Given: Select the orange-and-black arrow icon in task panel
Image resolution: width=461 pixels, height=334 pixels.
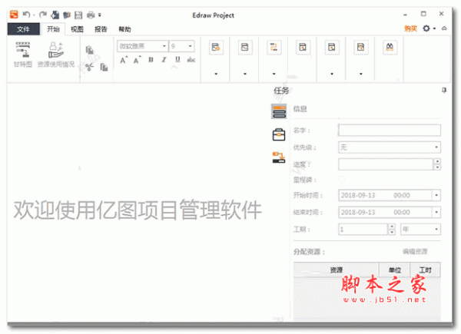Looking at the screenshot, I should [279, 157].
